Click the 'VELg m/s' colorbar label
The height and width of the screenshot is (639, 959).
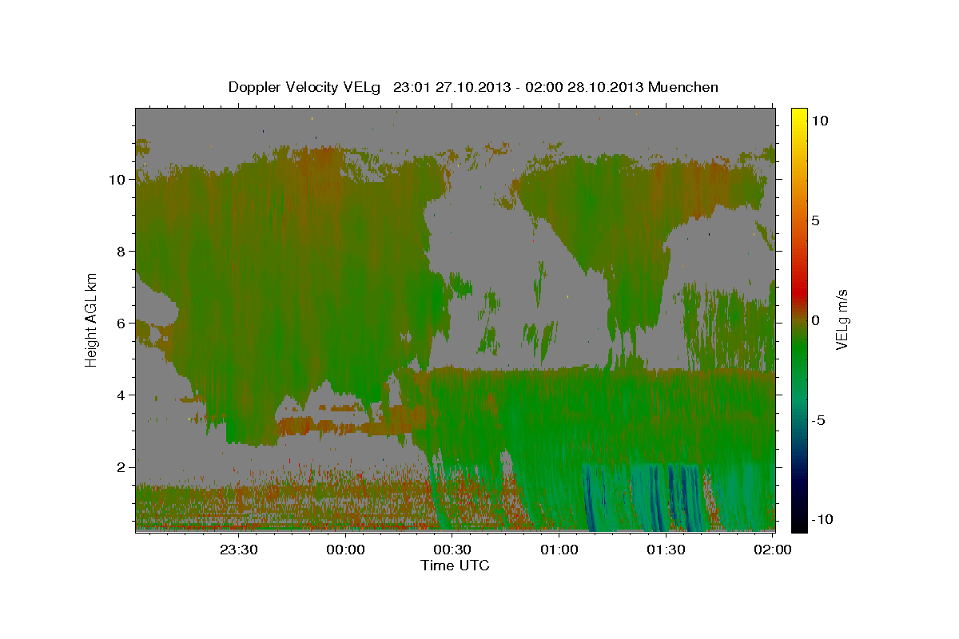(x=841, y=319)
